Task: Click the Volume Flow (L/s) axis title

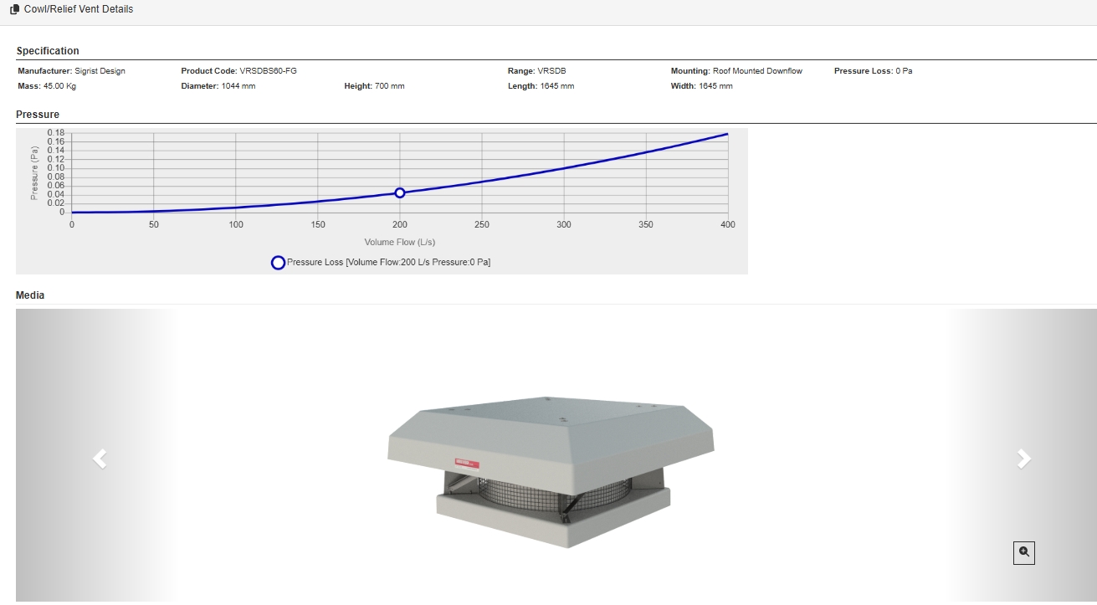Action: [399, 242]
